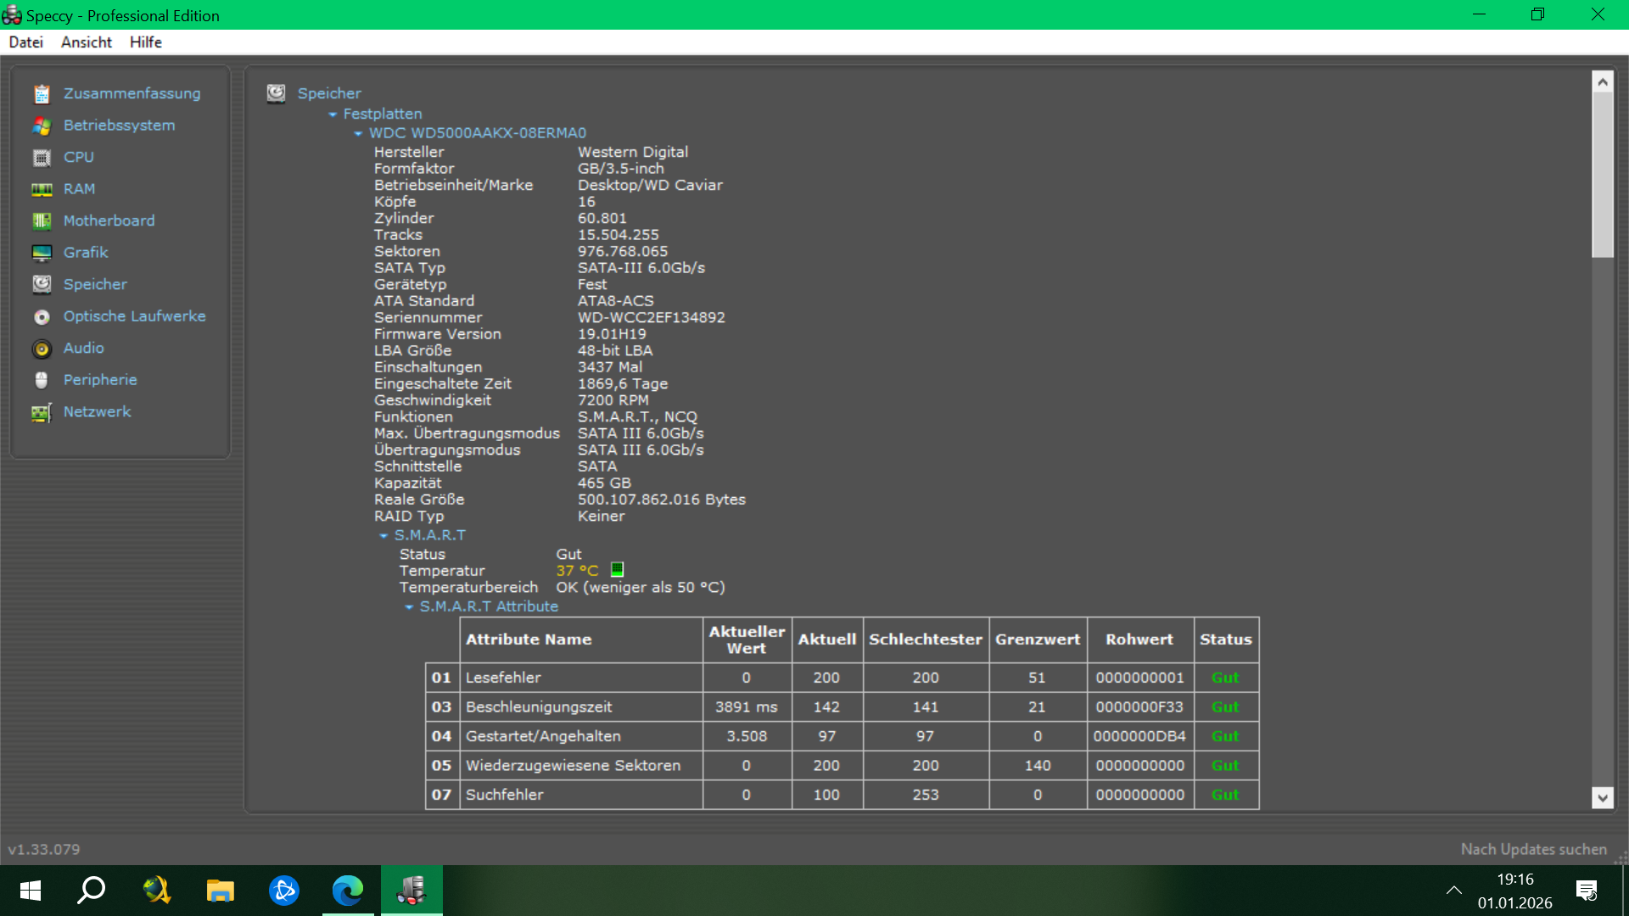Open the Ansicht menu

coord(86,42)
